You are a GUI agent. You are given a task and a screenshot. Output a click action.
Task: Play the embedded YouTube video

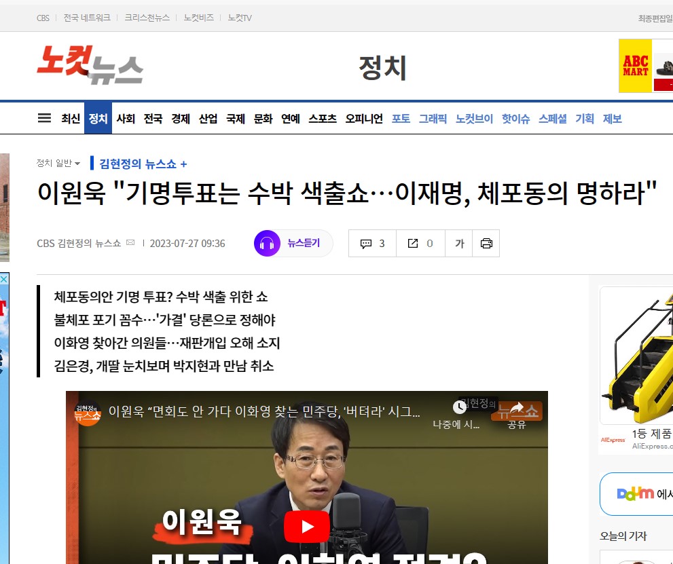(x=307, y=527)
